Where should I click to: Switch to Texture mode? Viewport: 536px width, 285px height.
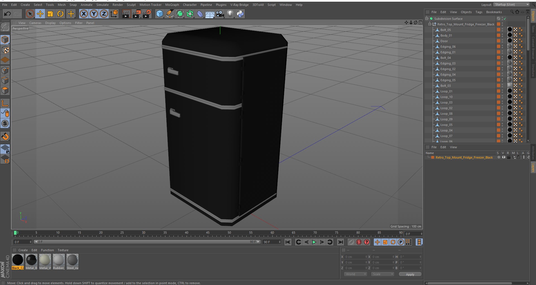[x=5, y=50]
